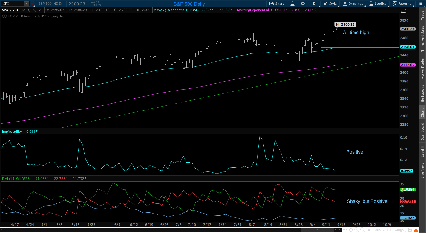426x233 pixels.
Task: Click the blue 11.7327 ADX axis tag
Action: click(x=408, y=218)
